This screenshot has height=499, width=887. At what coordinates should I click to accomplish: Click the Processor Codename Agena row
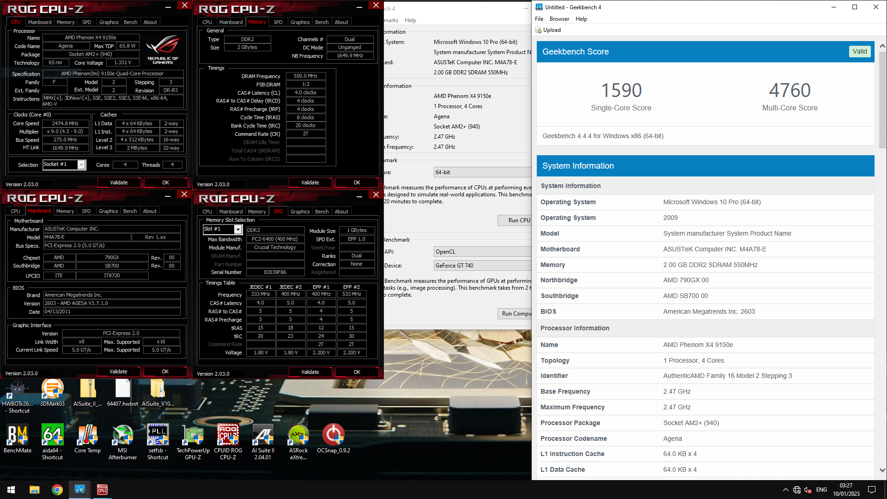[x=705, y=439]
